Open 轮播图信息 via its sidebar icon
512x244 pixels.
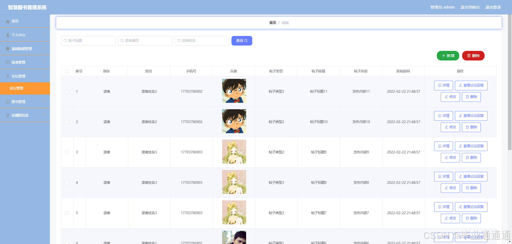coord(7,115)
